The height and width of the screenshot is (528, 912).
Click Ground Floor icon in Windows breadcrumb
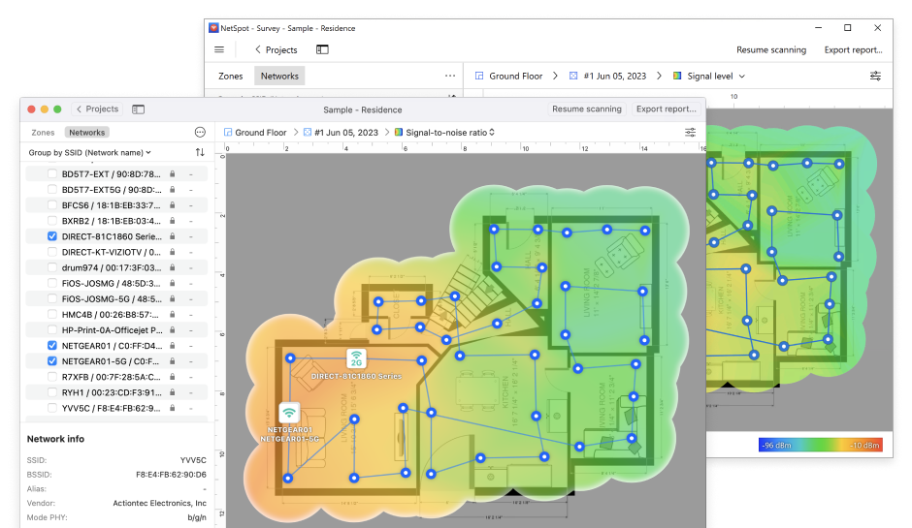tap(479, 77)
